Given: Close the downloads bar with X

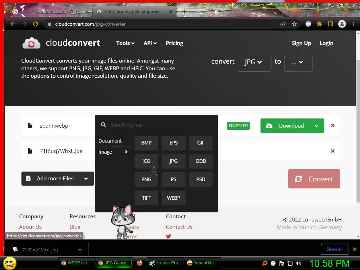Looking at the screenshot, I should (354, 249).
